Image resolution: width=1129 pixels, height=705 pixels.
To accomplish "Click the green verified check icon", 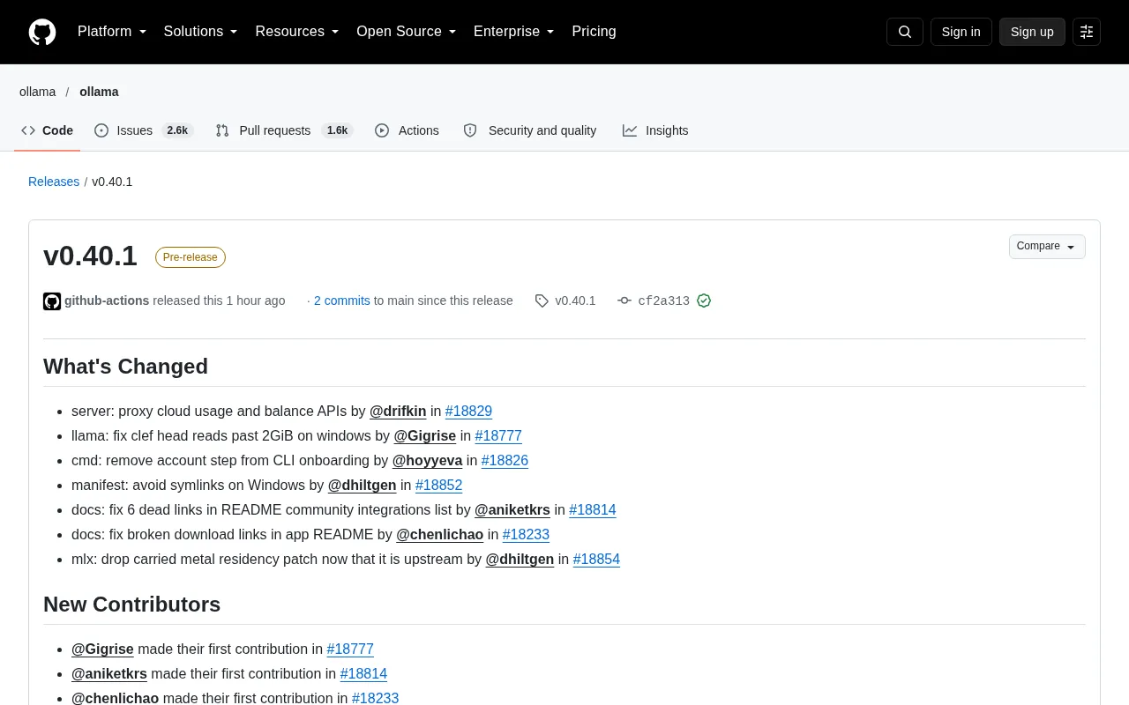I will click(x=704, y=301).
